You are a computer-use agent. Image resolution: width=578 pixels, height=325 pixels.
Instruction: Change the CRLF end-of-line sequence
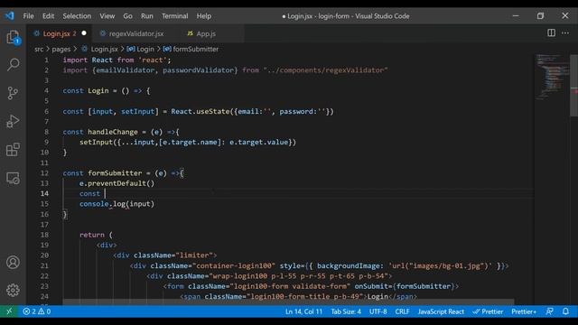coord(402,311)
